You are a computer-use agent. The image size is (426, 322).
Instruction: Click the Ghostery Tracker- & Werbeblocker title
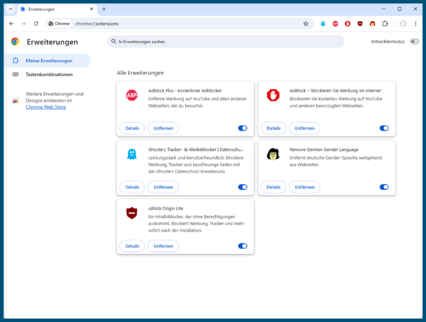click(x=196, y=149)
